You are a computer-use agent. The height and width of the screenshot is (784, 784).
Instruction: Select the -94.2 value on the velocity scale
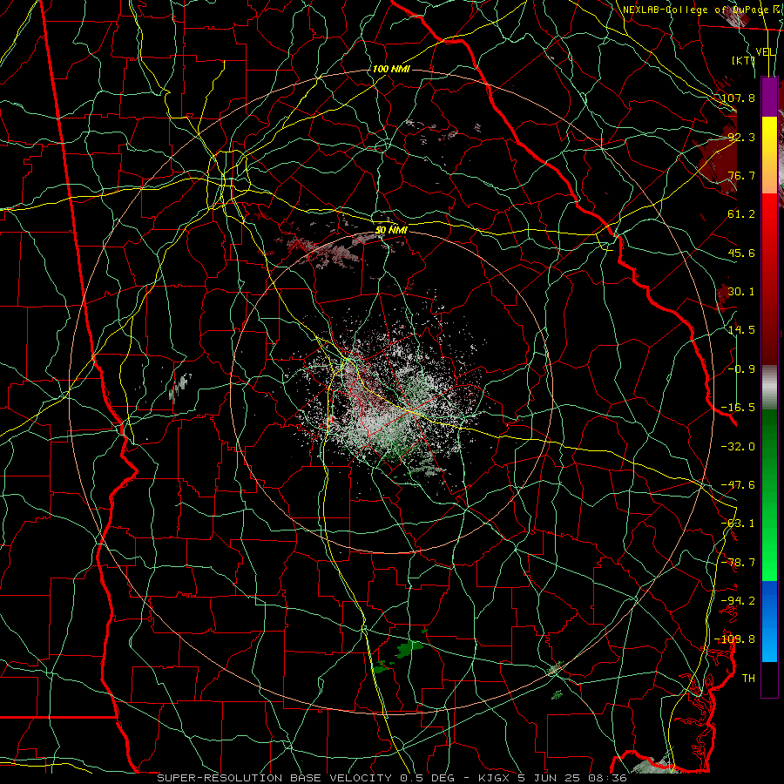point(738,601)
